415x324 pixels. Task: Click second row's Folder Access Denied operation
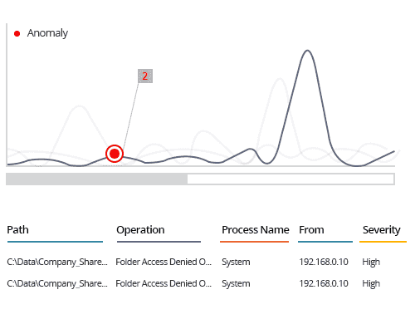tap(164, 283)
